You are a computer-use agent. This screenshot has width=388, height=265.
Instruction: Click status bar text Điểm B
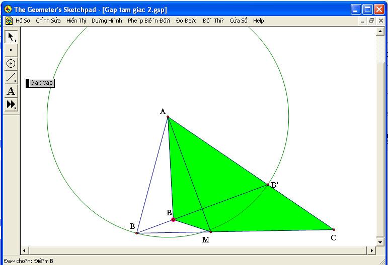(44, 261)
